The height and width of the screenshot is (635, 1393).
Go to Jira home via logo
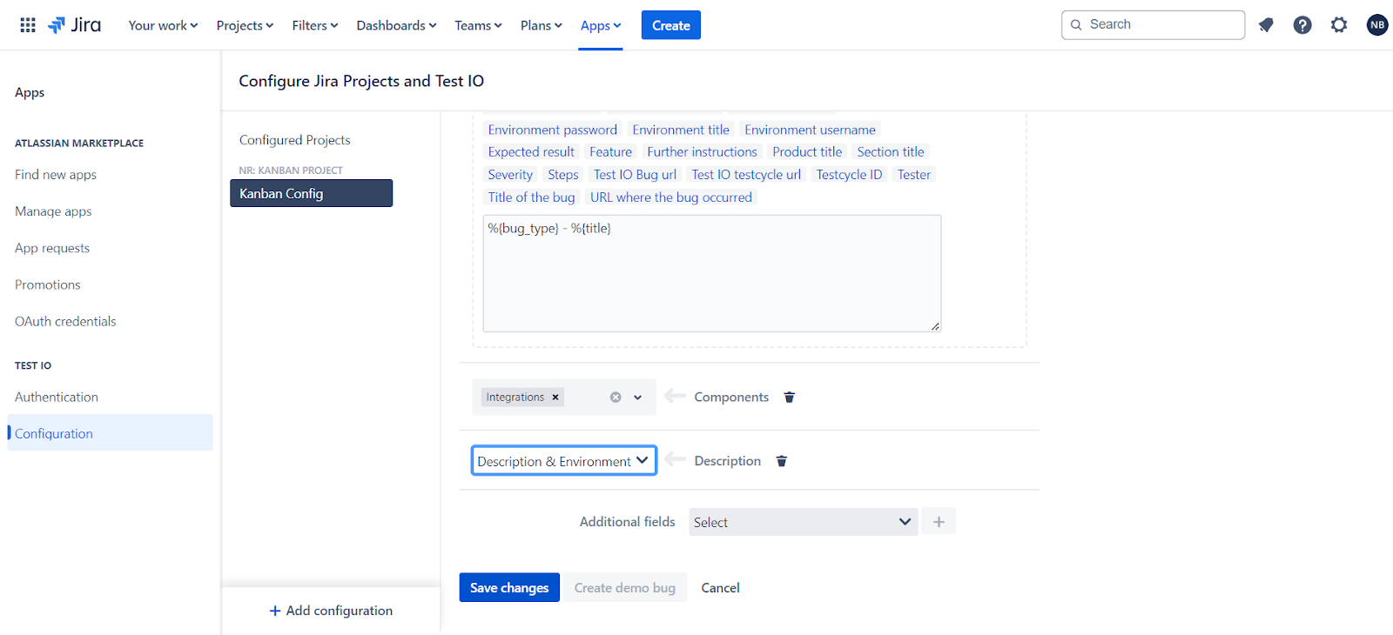pos(75,25)
